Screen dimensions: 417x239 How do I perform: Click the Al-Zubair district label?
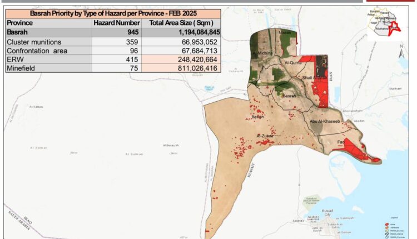click(x=266, y=136)
